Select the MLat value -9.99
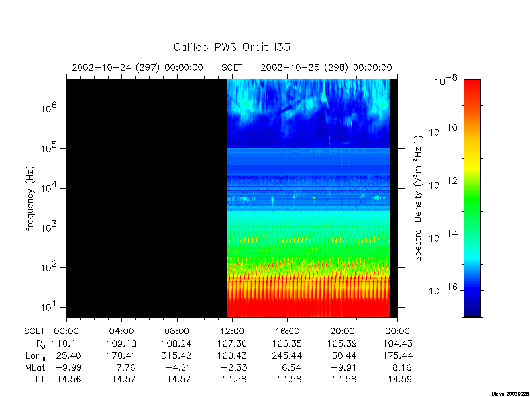530x397 pixels. pos(68,367)
